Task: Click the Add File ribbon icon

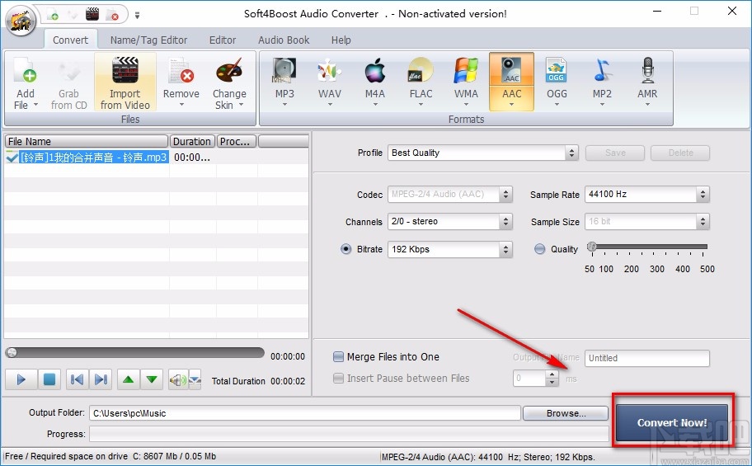Action: (x=25, y=71)
